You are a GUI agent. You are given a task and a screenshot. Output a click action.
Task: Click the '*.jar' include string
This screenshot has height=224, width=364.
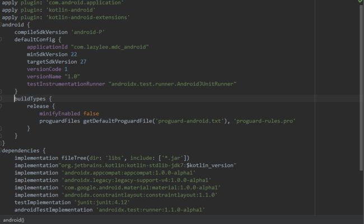coord(172,158)
